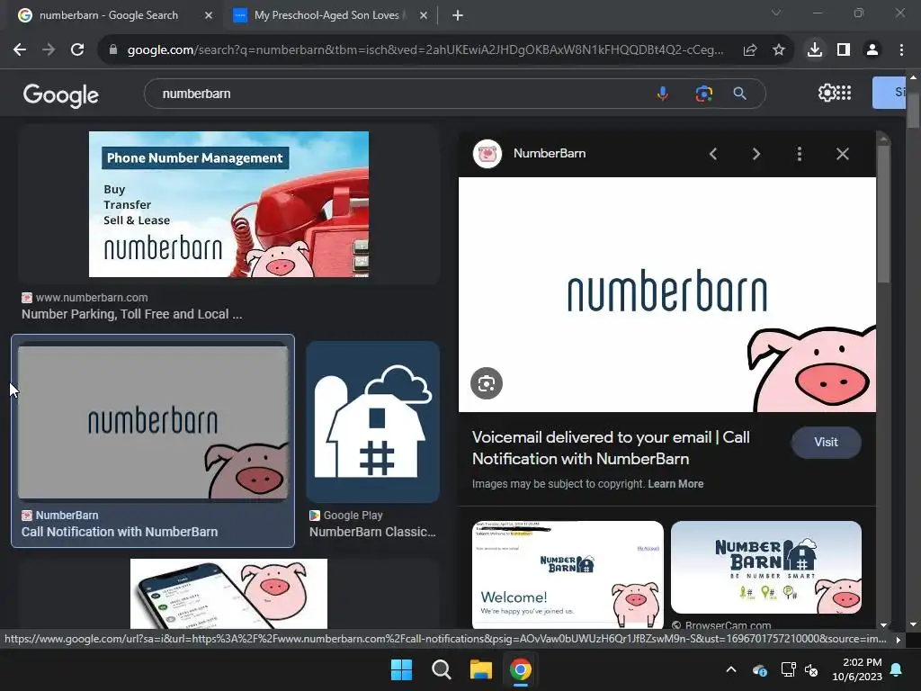Open the Chrome downloads icon
Screen dimensions: 921x691
815,50
